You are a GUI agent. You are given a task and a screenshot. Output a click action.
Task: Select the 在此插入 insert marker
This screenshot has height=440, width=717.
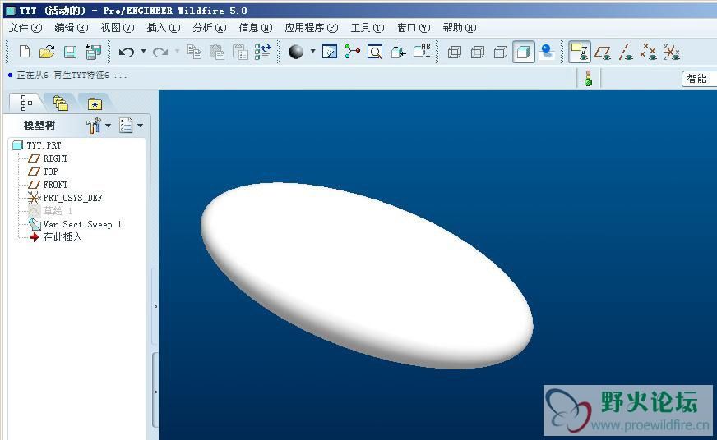tap(56, 237)
